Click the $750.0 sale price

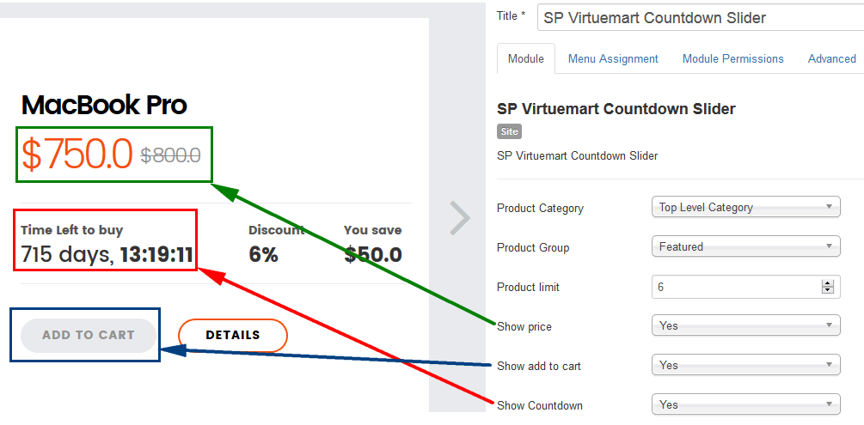click(x=77, y=155)
